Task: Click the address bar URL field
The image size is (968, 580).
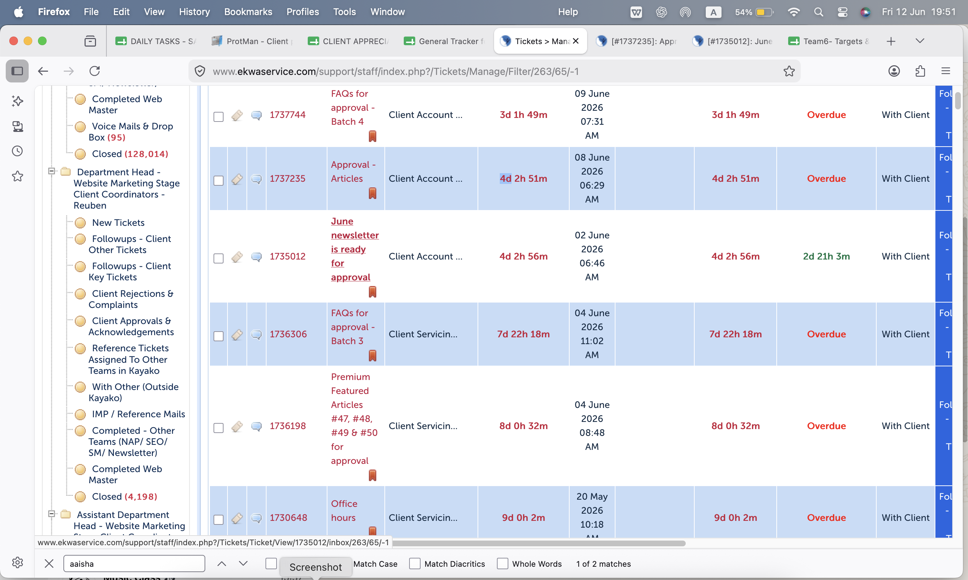Action: (x=494, y=71)
